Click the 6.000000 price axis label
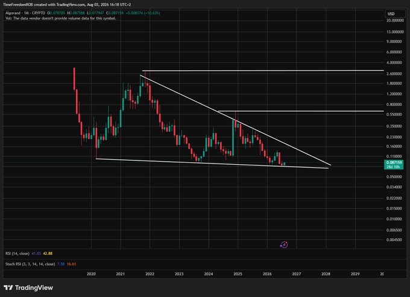The height and width of the screenshot is (297, 410). (395, 52)
